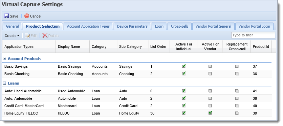Screen dimensions: 283x126
Task: Open the Create dropdown menu
Action: click(12, 36)
